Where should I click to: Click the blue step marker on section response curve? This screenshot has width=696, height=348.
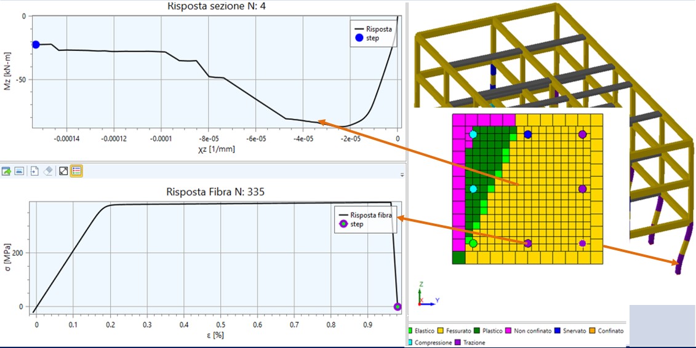[x=36, y=44]
